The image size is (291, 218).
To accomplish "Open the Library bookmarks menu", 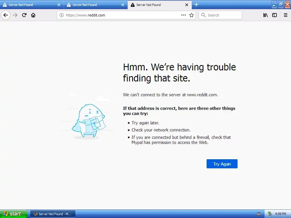I will tap(265, 15).
